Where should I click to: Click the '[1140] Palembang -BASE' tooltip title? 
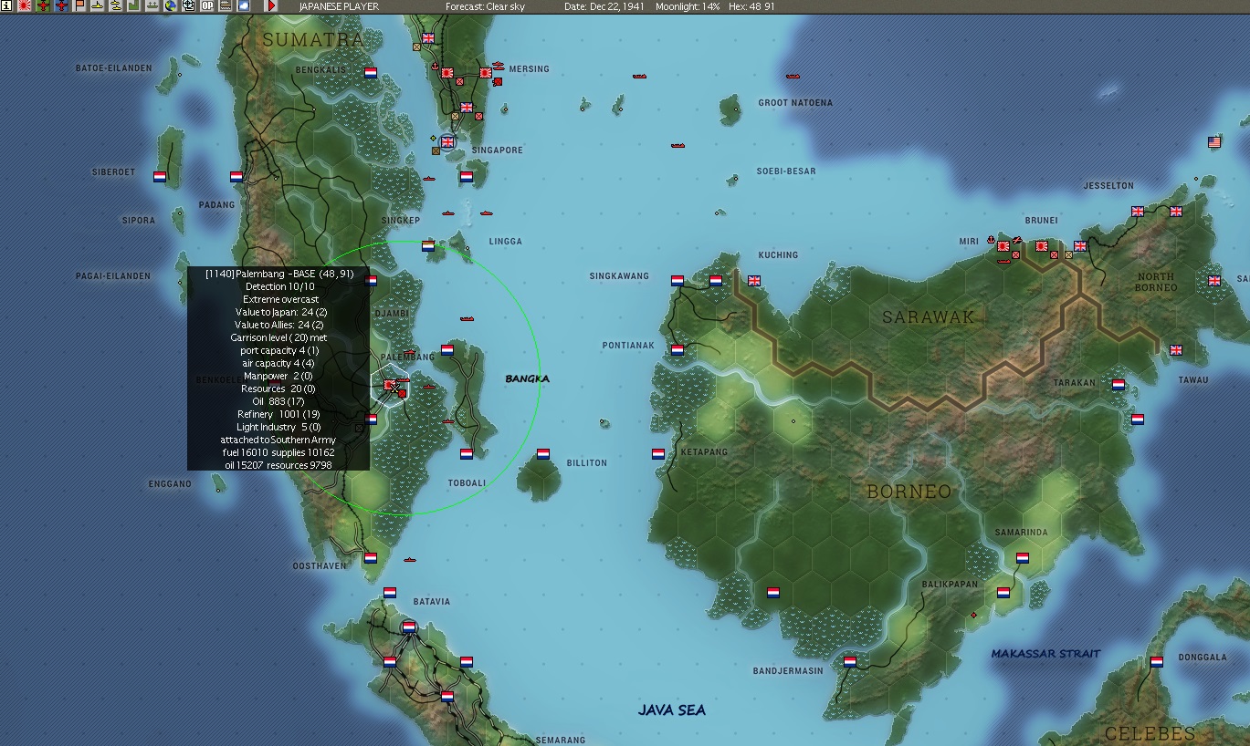279,274
